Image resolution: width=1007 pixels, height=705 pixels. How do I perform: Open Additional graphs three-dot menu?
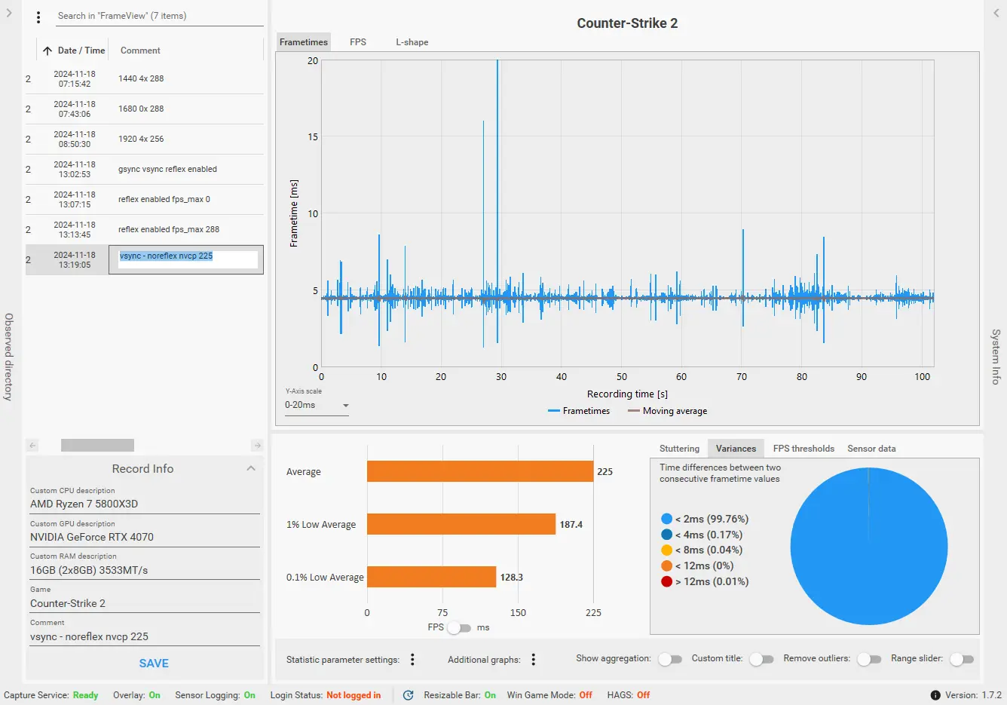point(533,660)
